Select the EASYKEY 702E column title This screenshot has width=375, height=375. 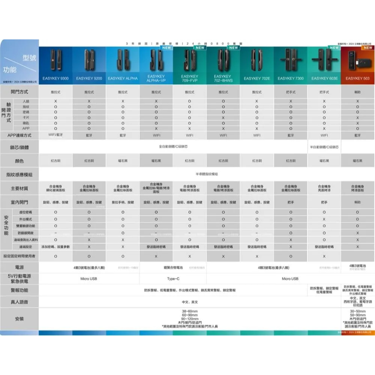coord(257,79)
